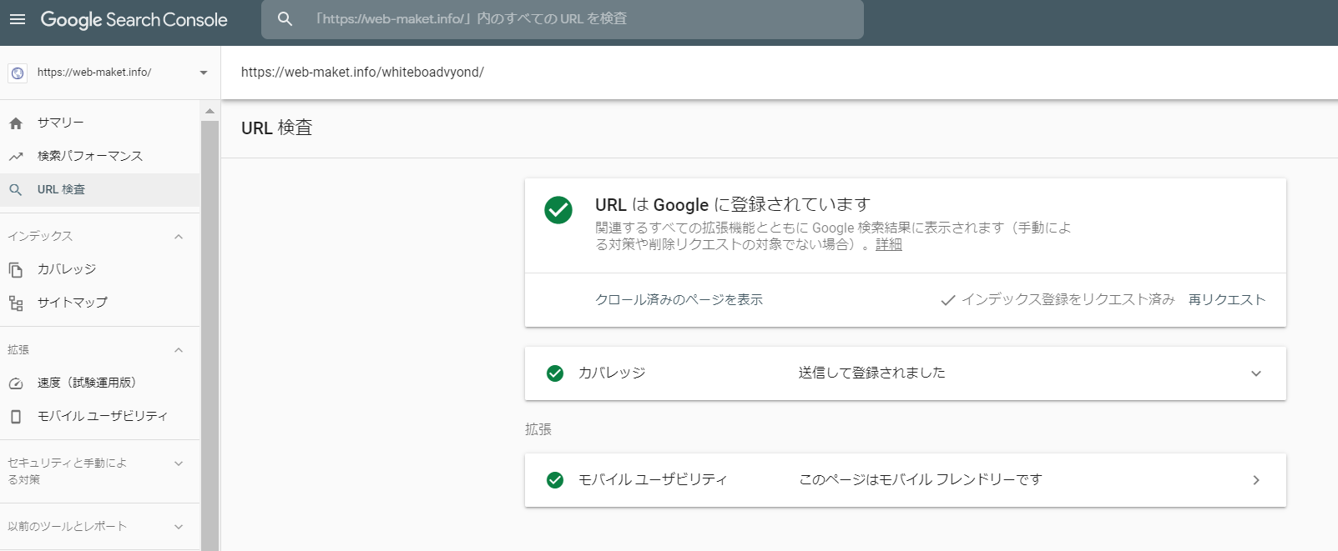
Task: Open the property selector dropdown for web-maket.info
Action: pos(203,73)
